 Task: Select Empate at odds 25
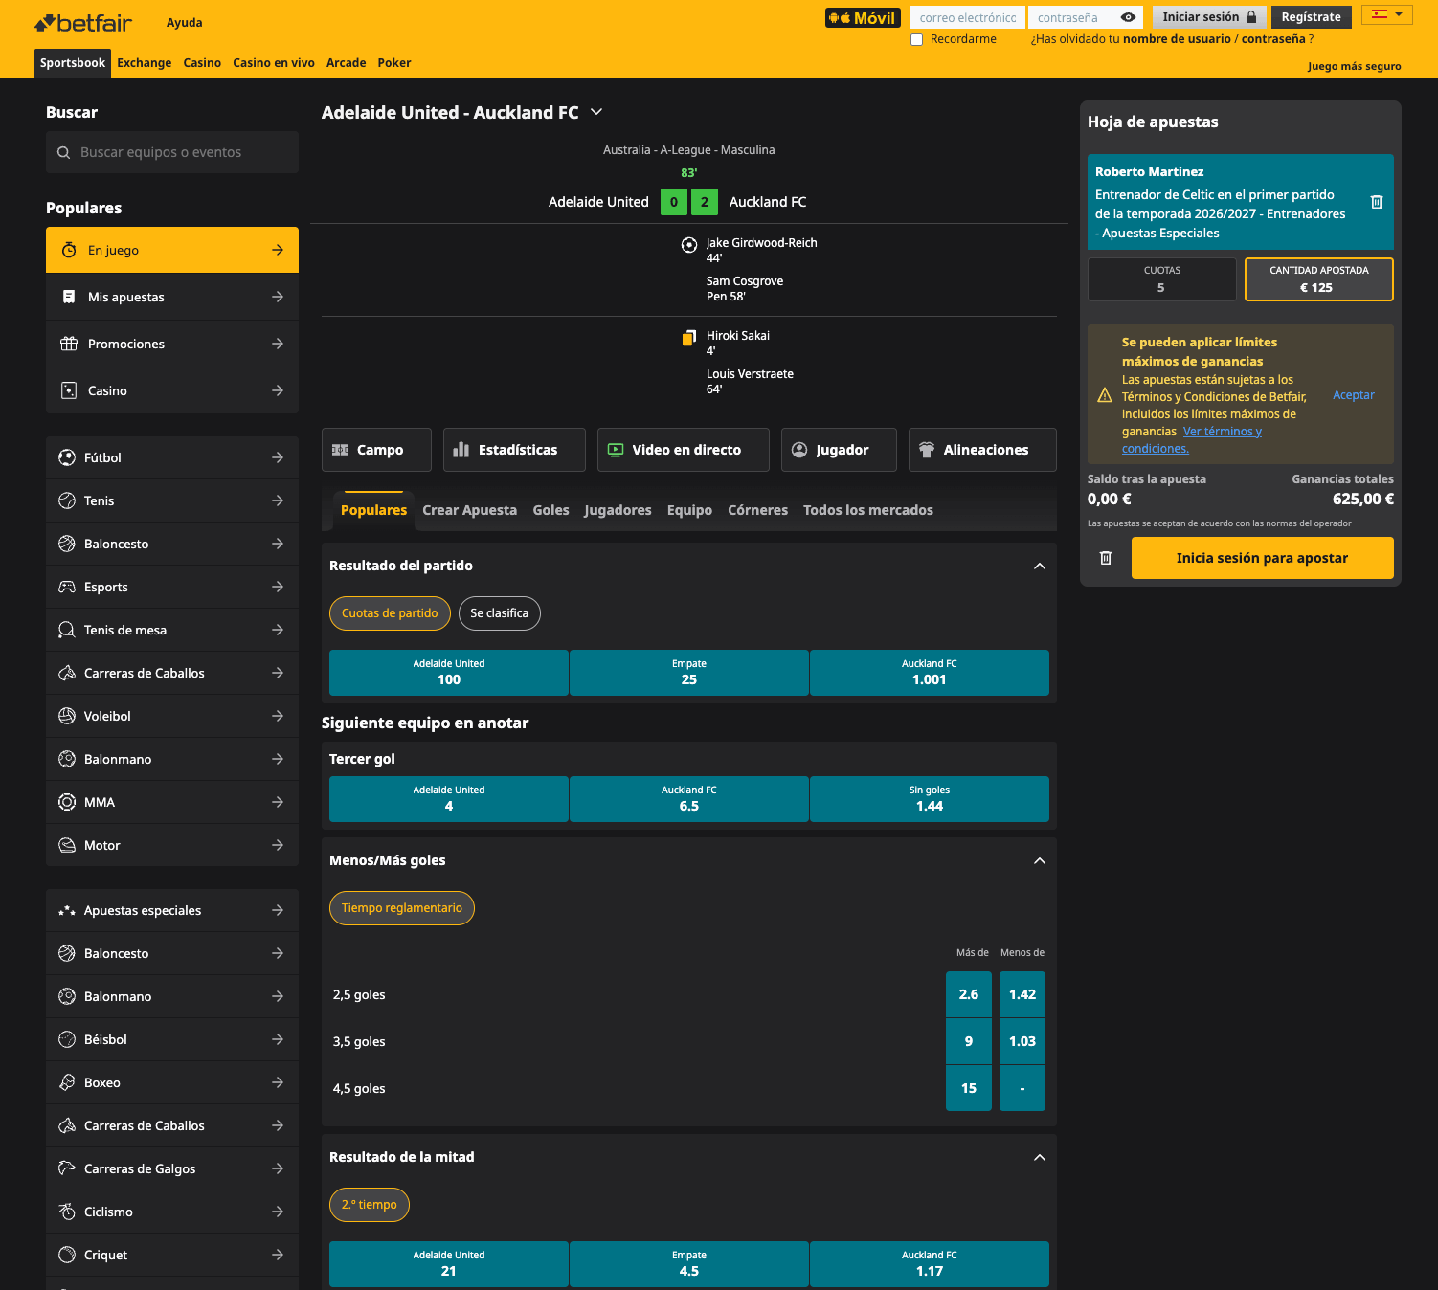click(689, 673)
